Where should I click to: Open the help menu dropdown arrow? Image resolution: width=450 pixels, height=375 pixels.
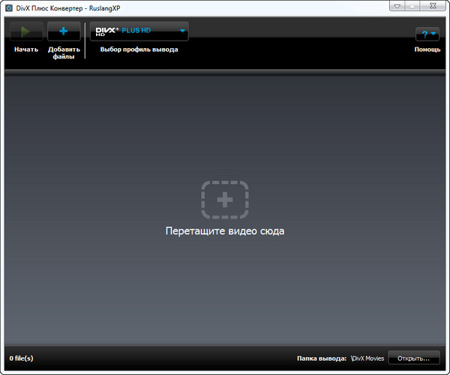point(433,34)
